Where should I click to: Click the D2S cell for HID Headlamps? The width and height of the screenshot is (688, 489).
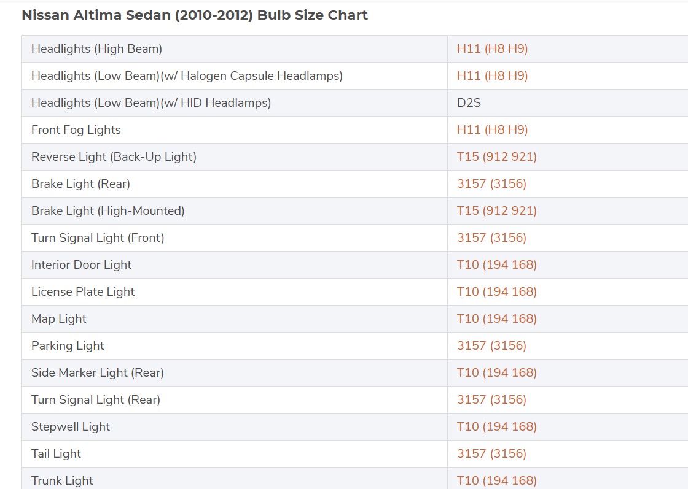tap(469, 103)
